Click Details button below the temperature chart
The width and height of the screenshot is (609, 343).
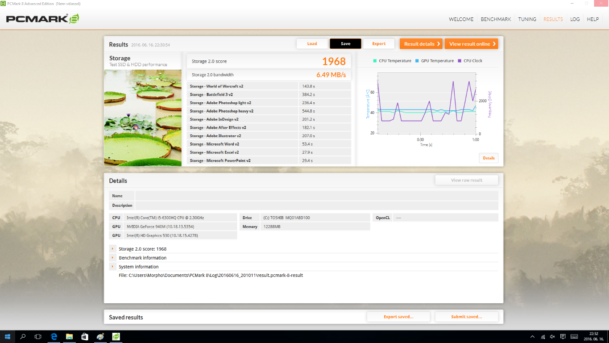coord(489,158)
